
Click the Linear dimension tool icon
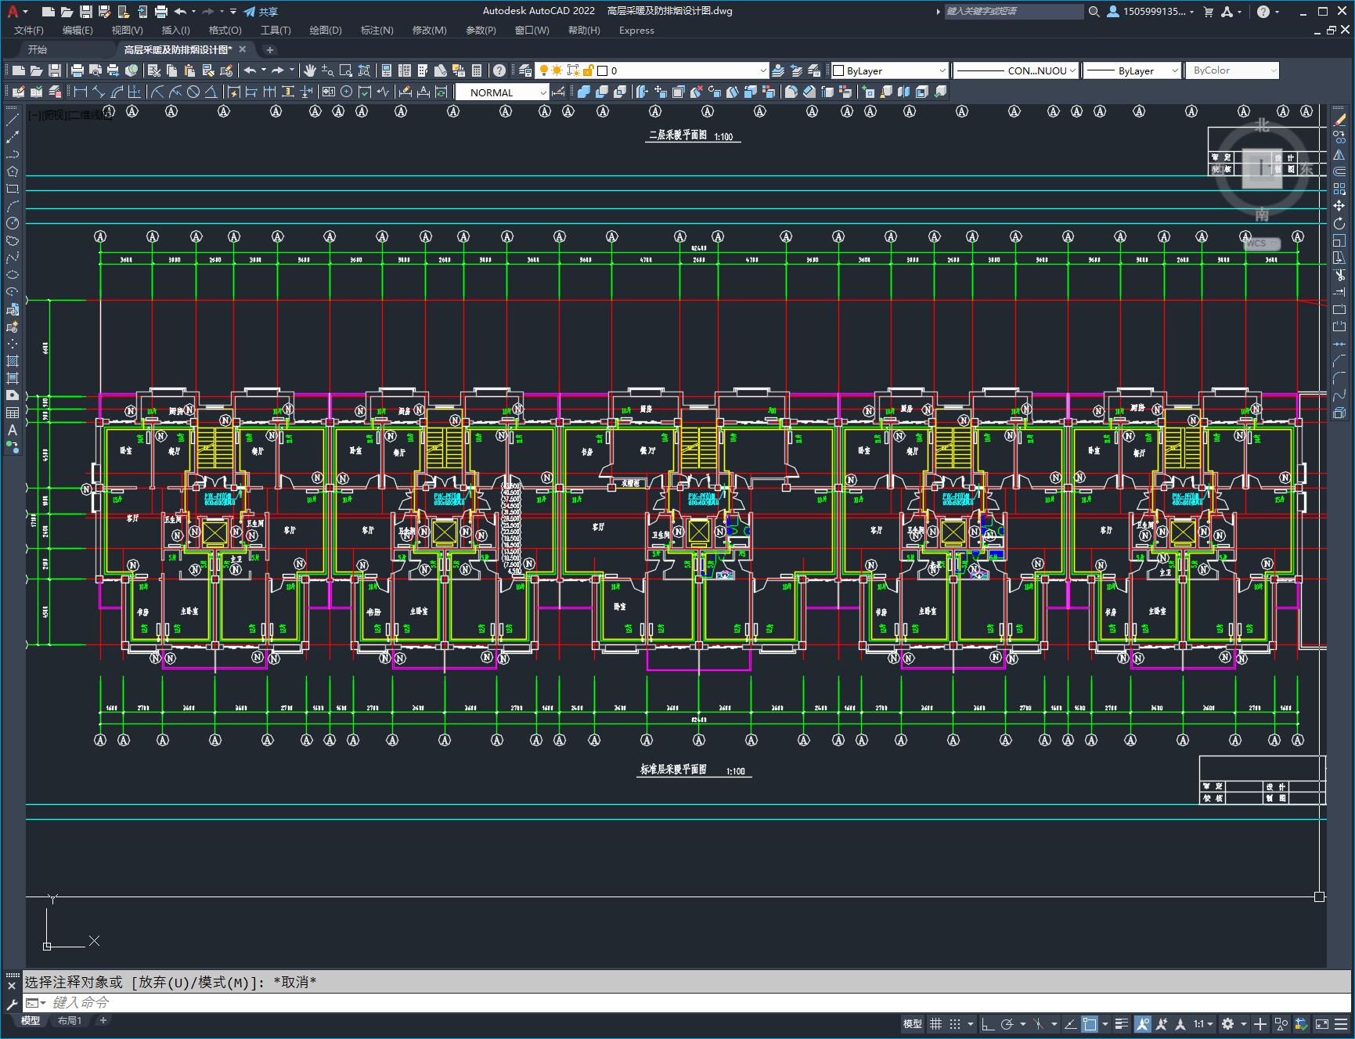tap(80, 92)
